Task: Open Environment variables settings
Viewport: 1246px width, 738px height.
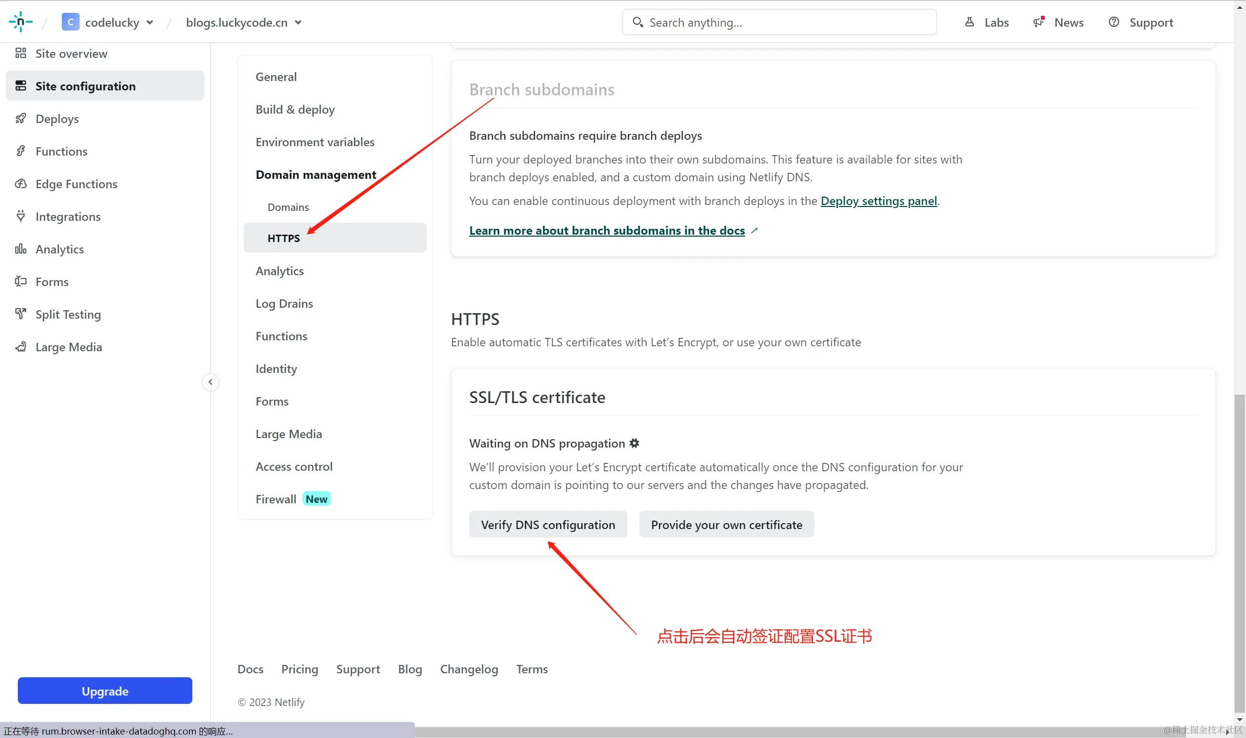Action: pos(314,142)
